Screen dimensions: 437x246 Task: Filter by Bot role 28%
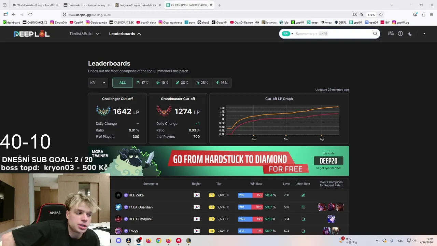[202, 83]
